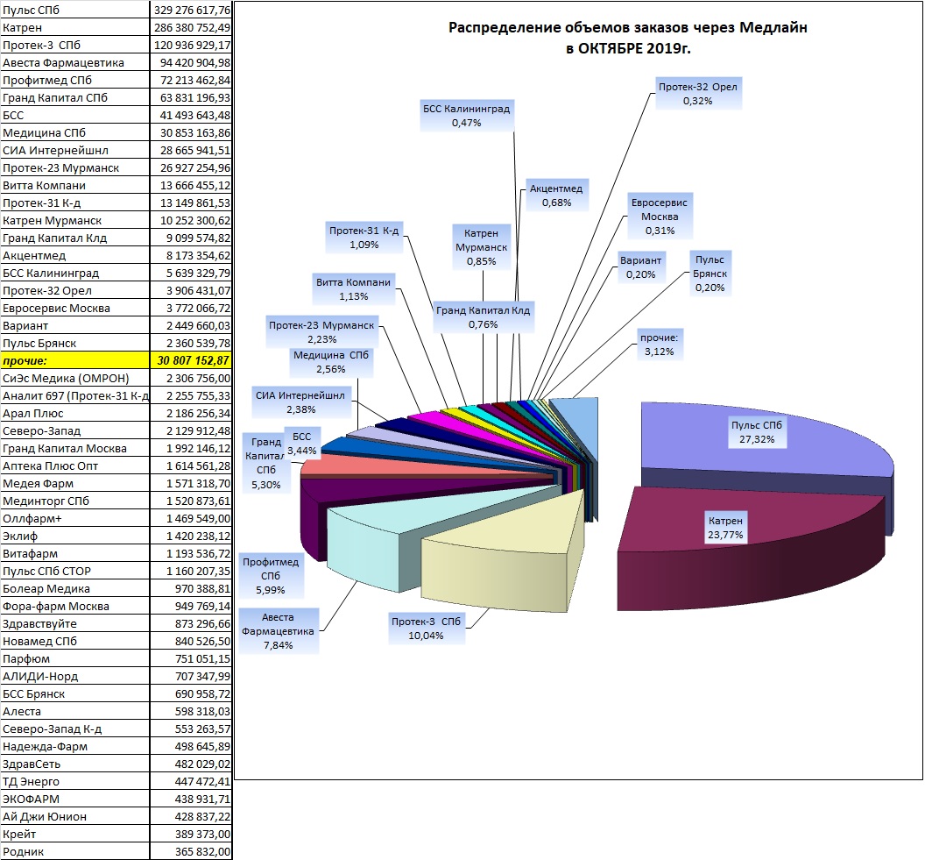Click the Надежда-Фарм table cell

[x=75, y=746]
